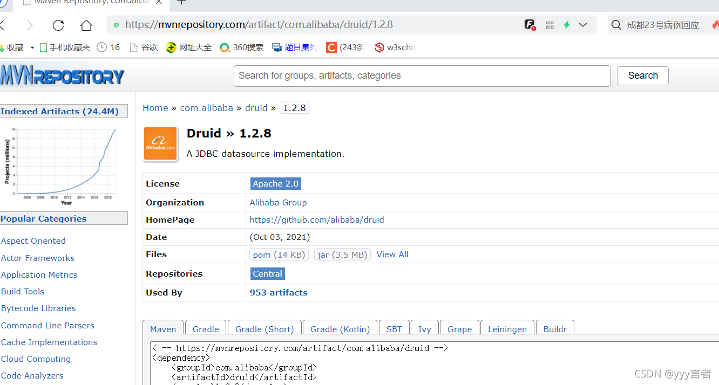This screenshot has height=385, width=719.
Task: Open the Flash plugin warning icon
Action: click(x=530, y=25)
